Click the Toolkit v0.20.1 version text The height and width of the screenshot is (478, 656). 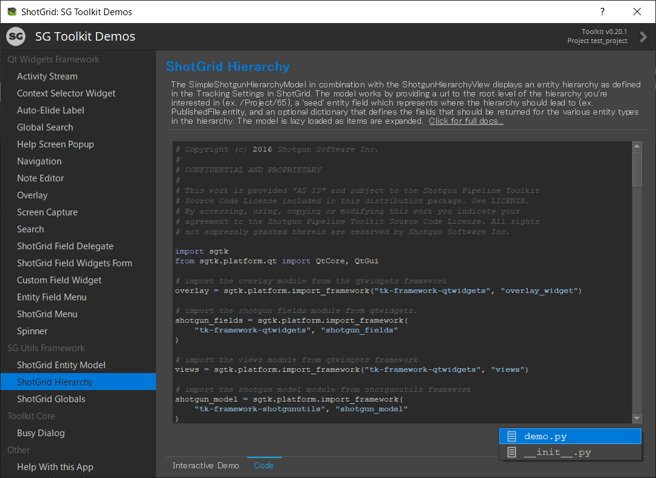(604, 32)
